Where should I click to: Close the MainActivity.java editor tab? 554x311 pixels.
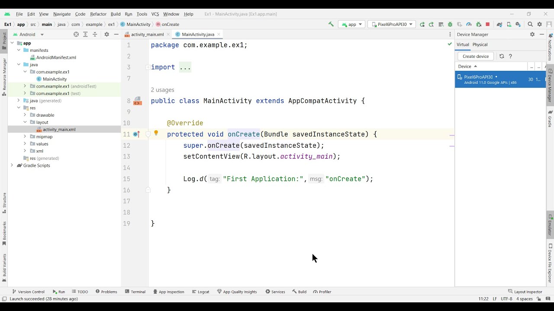click(219, 34)
